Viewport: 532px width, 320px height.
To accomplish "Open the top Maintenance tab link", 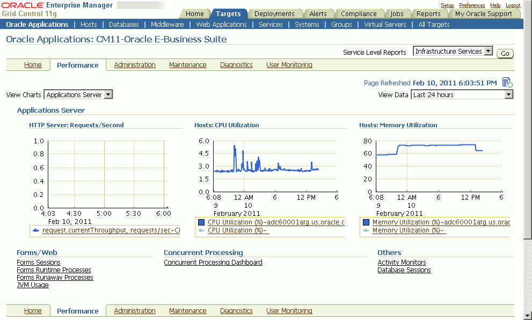I will click(x=188, y=65).
